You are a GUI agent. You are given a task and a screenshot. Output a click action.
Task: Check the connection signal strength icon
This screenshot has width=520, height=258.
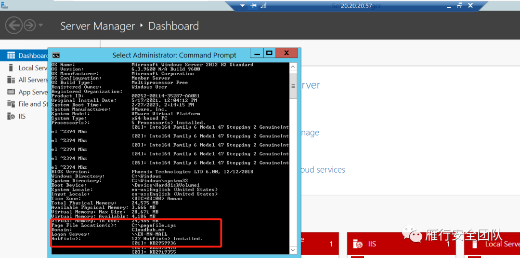(264, 6)
